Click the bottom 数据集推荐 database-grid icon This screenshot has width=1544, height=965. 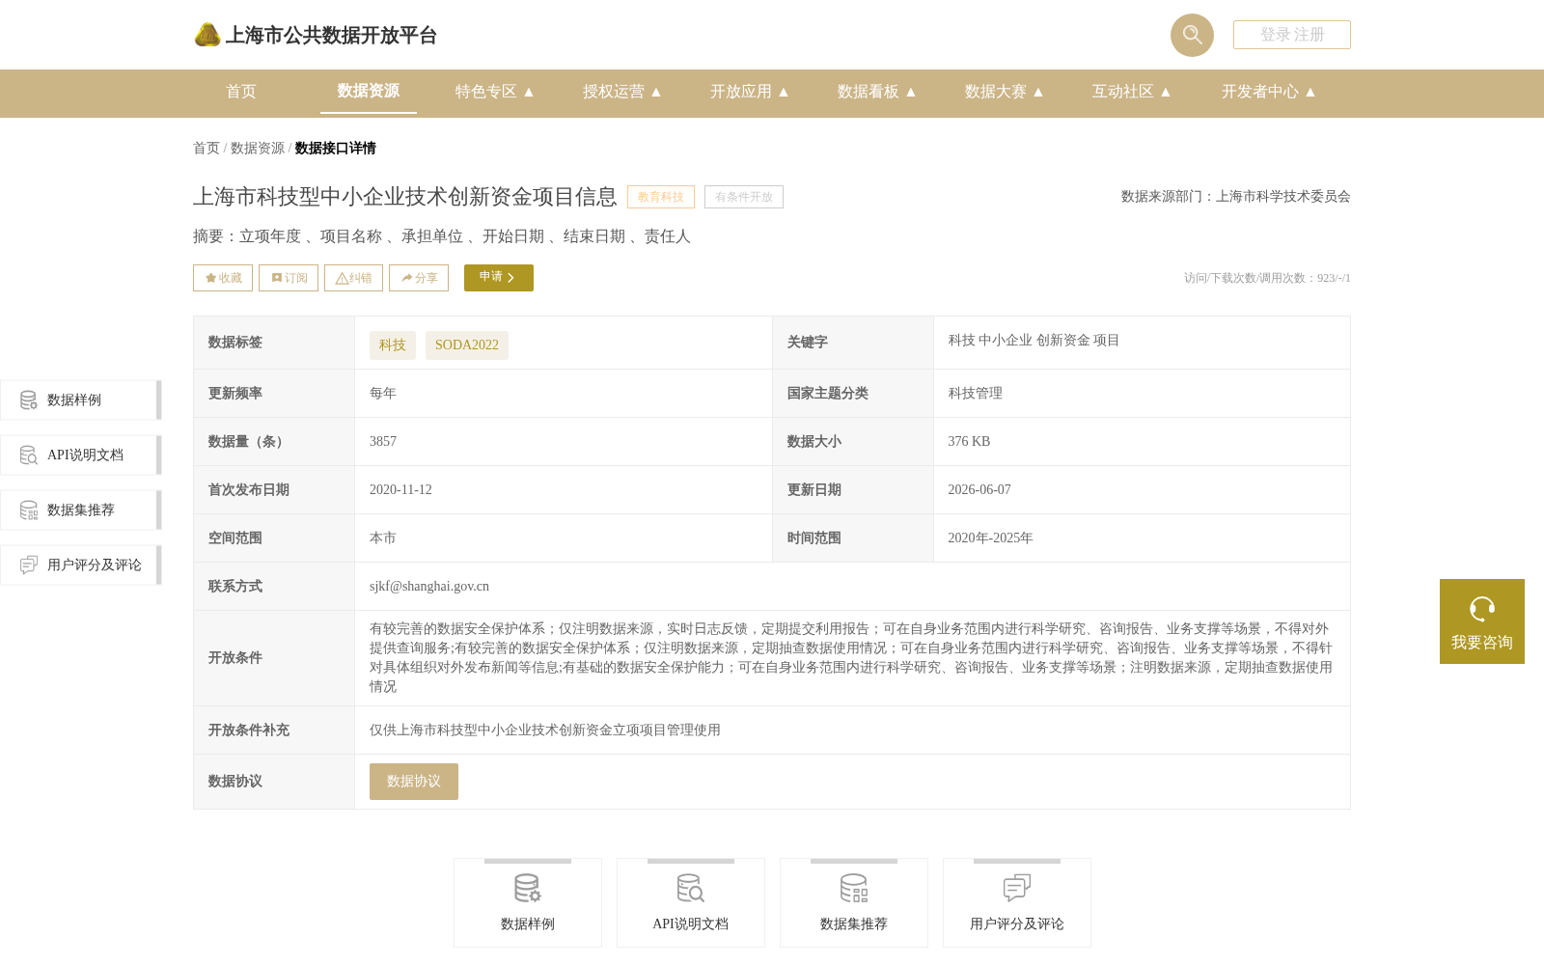tap(854, 888)
